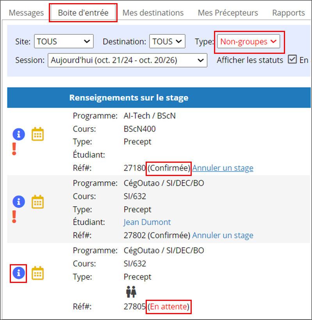Switch to the Mes destinations tab
This screenshot has width=312, height=320.
click(153, 13)
